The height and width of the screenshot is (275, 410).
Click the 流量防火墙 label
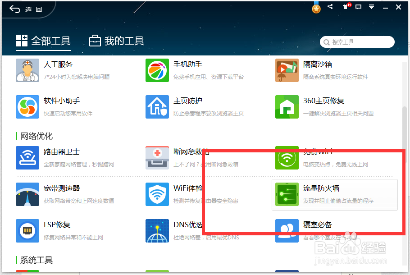[x=321, y=188]
